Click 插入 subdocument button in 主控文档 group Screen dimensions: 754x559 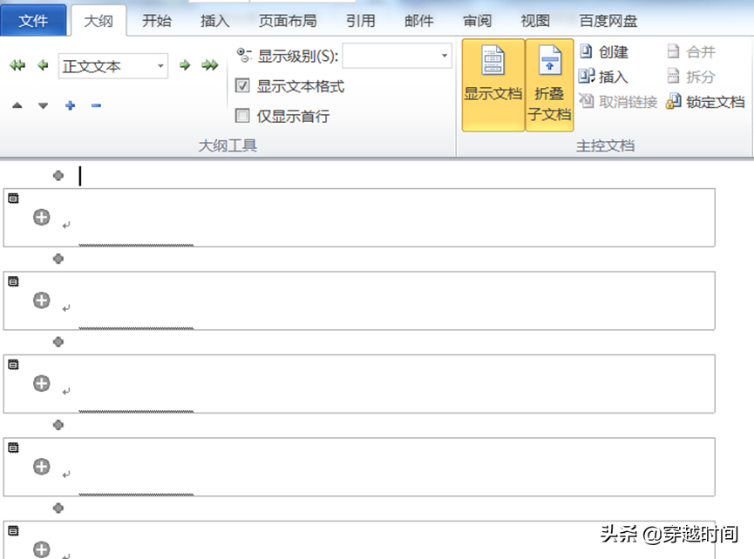coord(604,77)
